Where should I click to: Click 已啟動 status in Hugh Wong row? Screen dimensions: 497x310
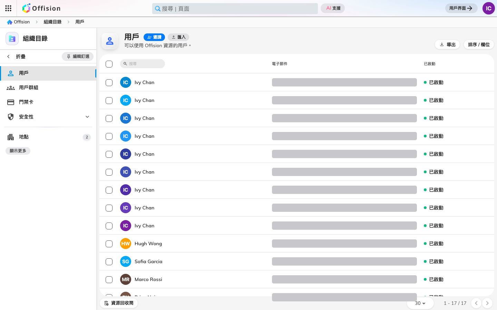(x=433, y=244)
